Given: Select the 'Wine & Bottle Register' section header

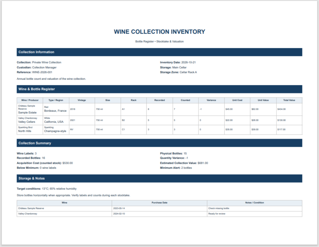Looking at the screenshot, I should pyautogui.click(x=159, y=89).
